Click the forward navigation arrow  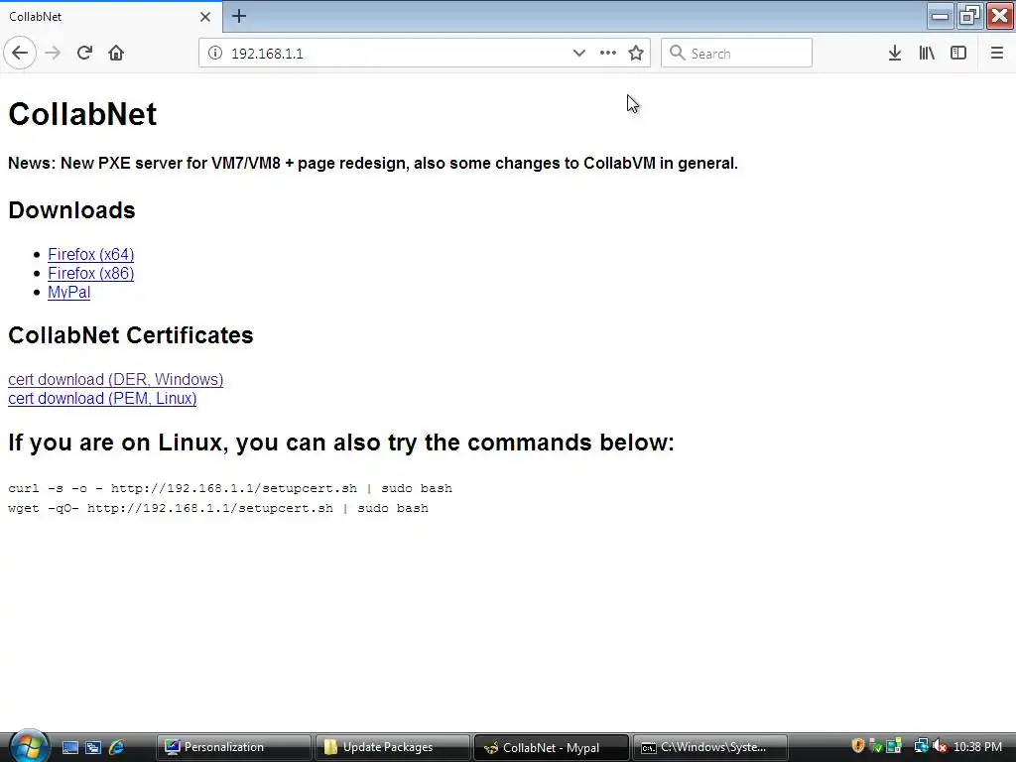tap(53, 54)
